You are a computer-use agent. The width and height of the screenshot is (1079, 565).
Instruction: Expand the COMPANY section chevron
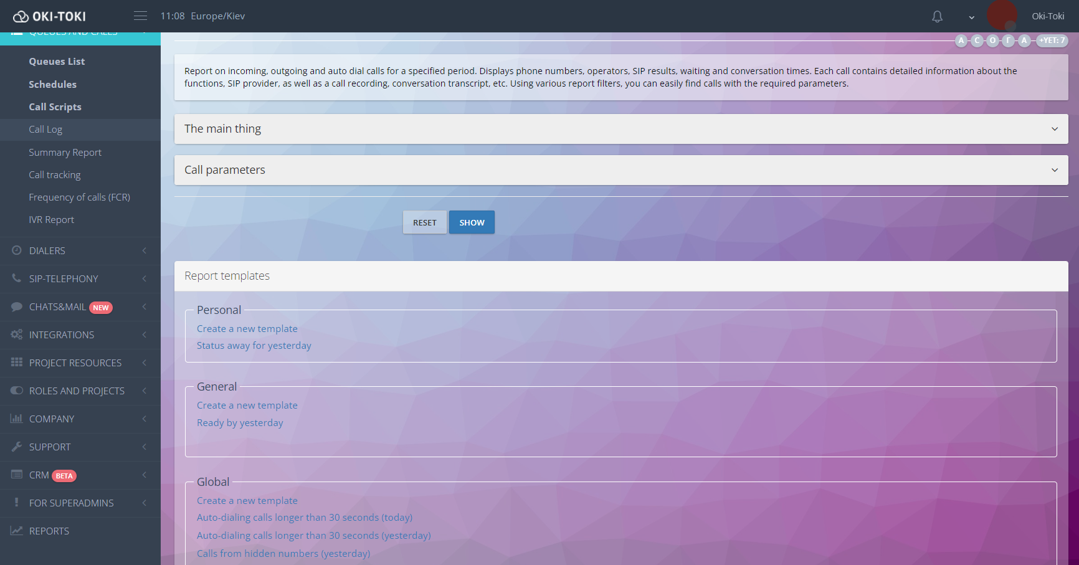click(145, 419)
